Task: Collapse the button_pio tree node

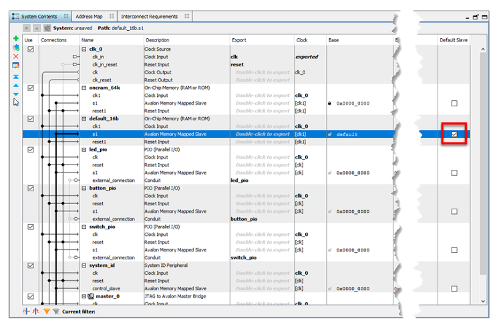Action: click(84, 189)
